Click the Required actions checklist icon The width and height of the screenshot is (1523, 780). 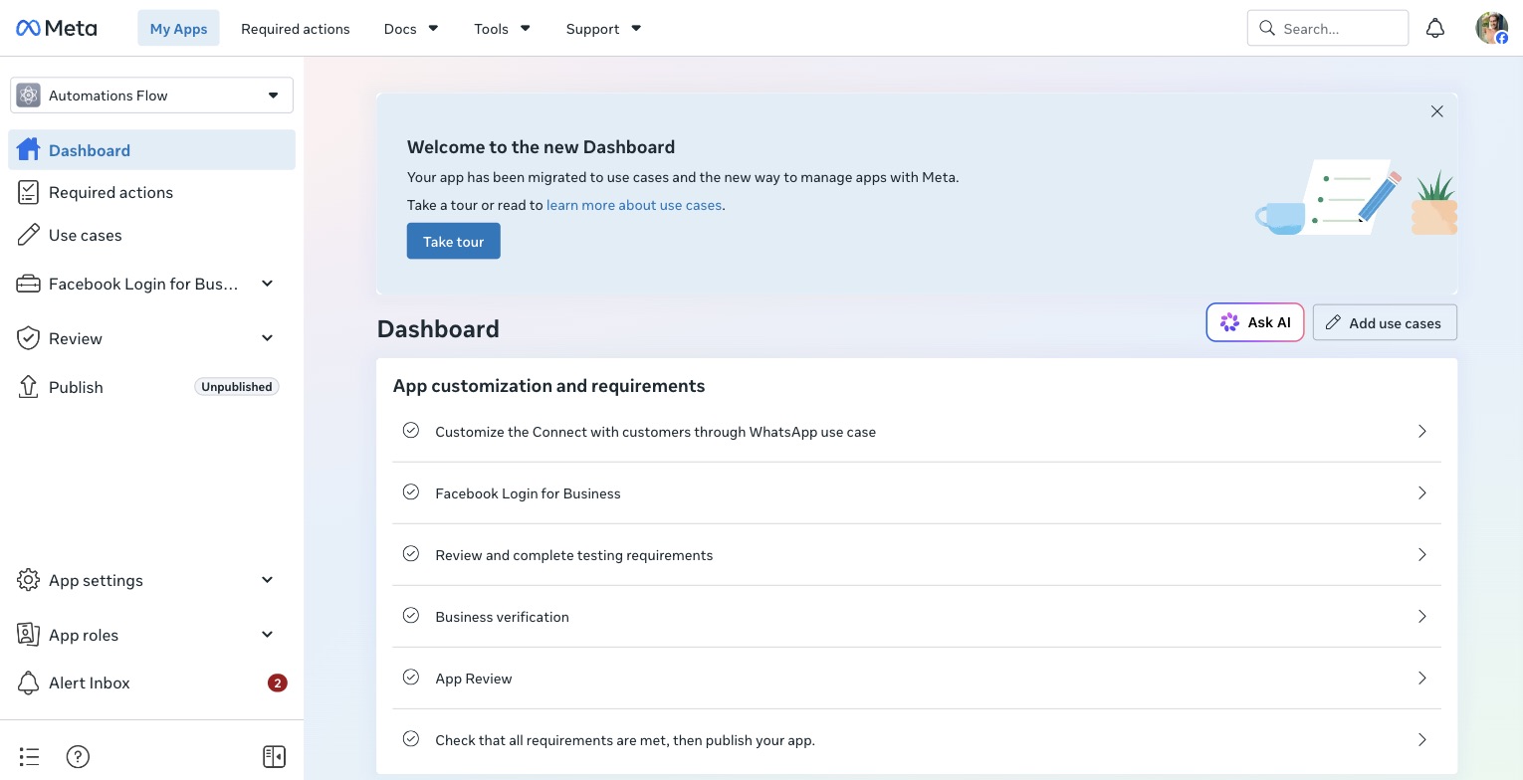click(x=28, y=192)
